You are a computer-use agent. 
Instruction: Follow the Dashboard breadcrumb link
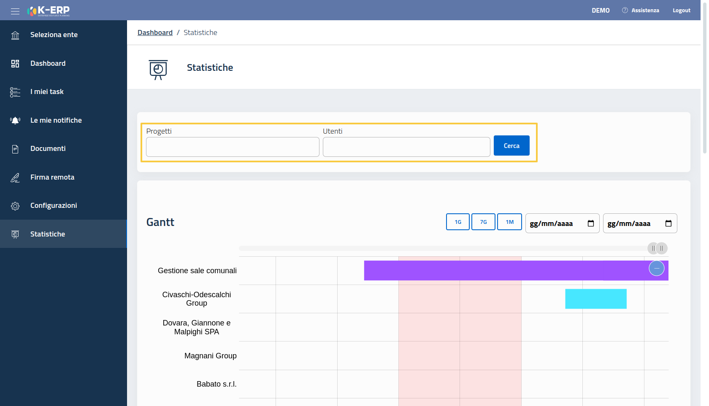155,32
